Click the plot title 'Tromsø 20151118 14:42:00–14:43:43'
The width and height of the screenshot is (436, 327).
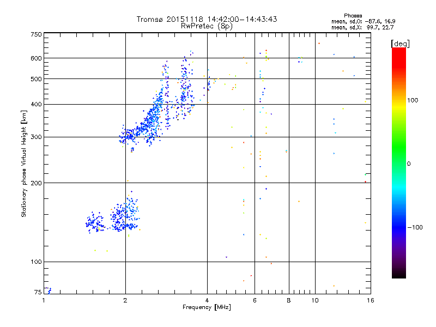coord(207,19)
